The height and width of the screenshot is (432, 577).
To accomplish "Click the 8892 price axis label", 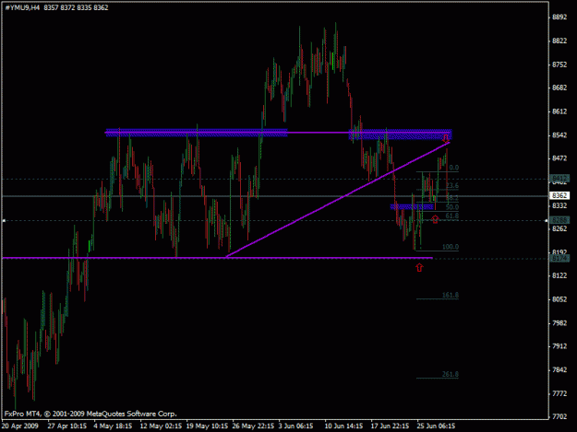I will tap(559, 18).
